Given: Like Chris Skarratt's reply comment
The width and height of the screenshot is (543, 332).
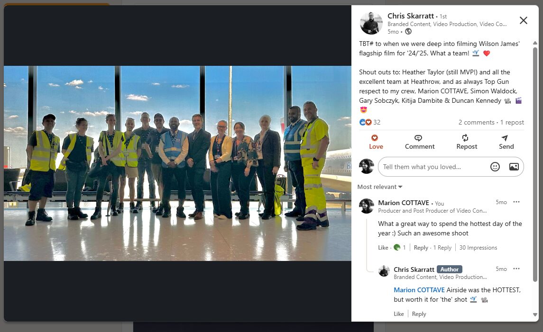Looking at the screenshot, I should 398,314.
